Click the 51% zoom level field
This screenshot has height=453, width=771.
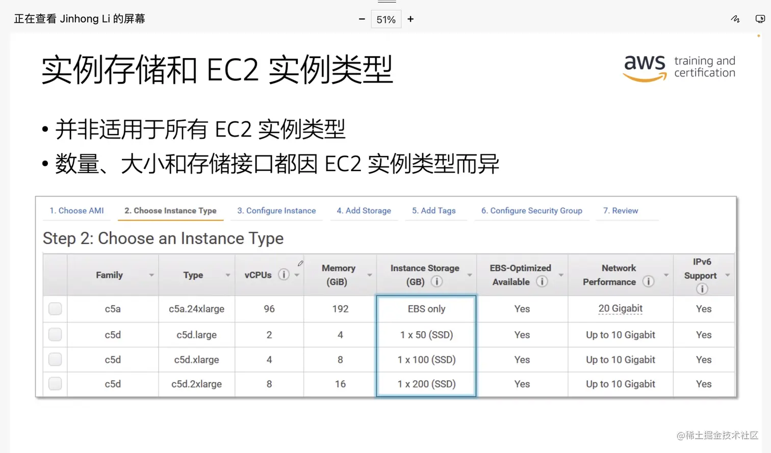pos(386,19)
